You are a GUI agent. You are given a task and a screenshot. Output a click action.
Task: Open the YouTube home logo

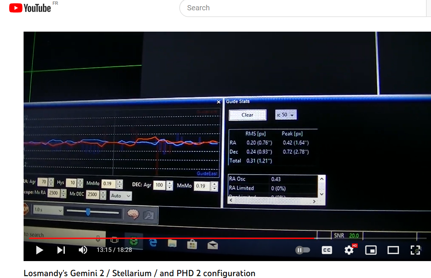(x=30, y=8)
